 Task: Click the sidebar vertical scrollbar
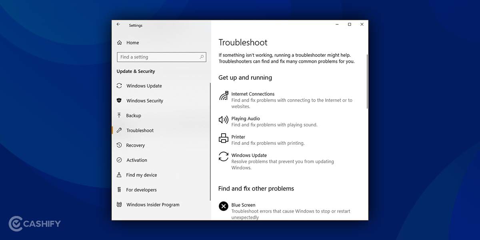pos(210,142)
